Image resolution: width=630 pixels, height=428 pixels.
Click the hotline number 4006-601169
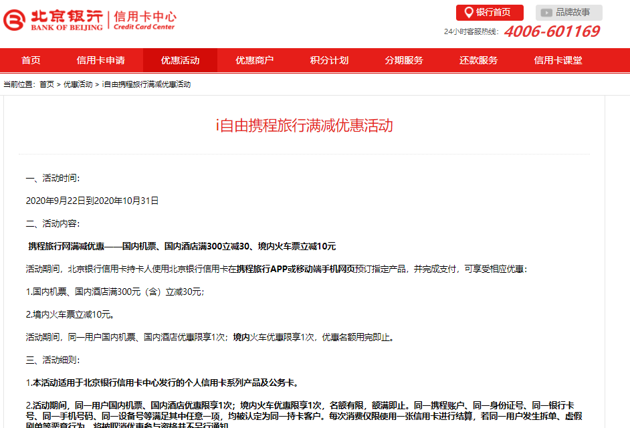552,31
